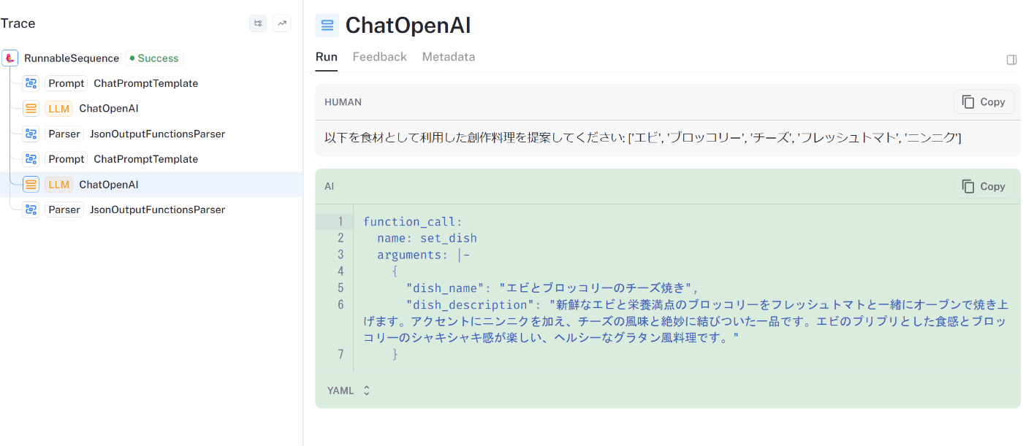Click the second Prompt ChatPromptTemplate row icon
The image size is (1023, 446).
(x=31, y=159)
